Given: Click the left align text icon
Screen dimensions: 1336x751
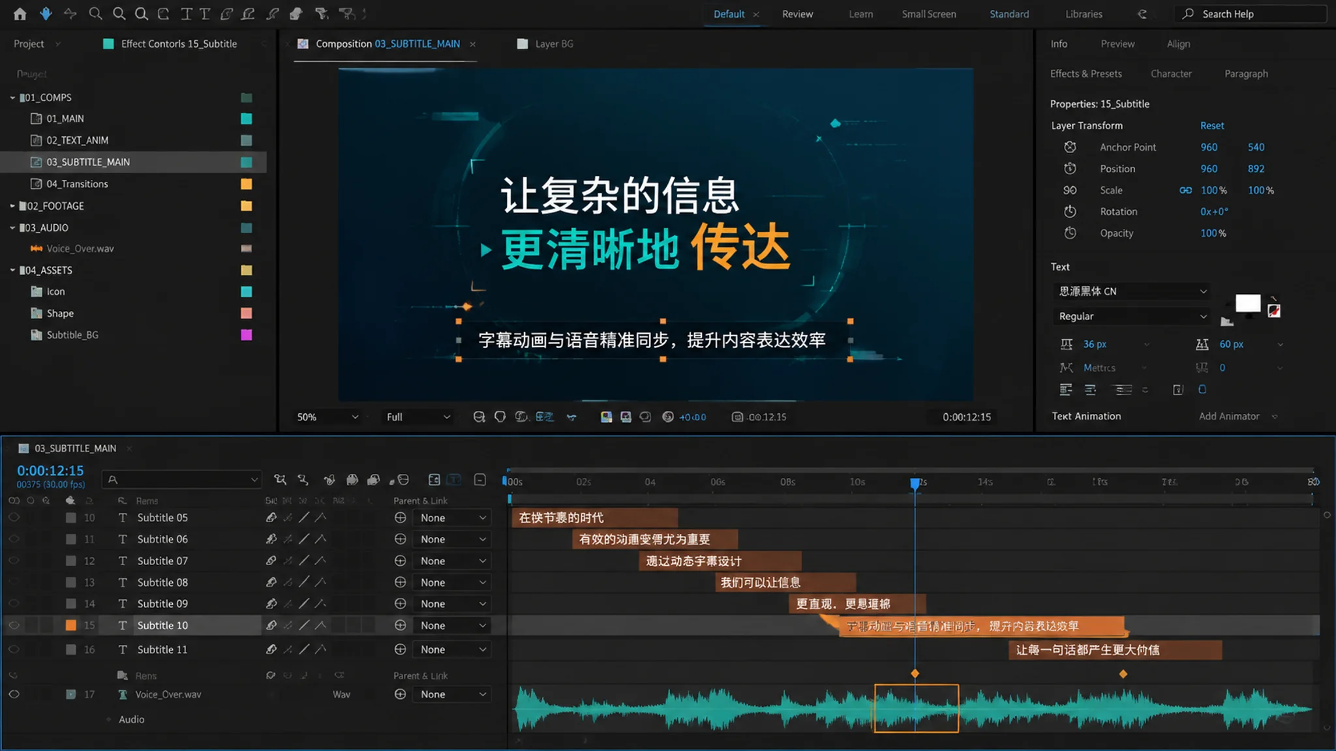Looking at the screenshot, I should tap(1066, 390).
